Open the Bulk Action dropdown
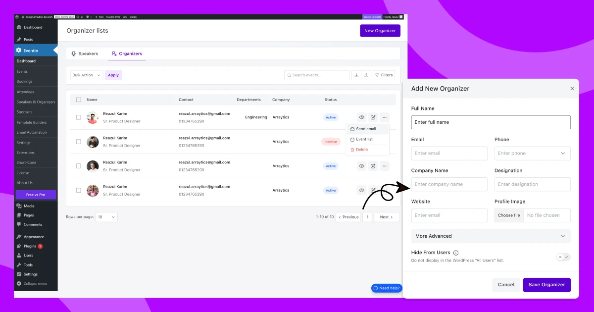 [86, 75]
